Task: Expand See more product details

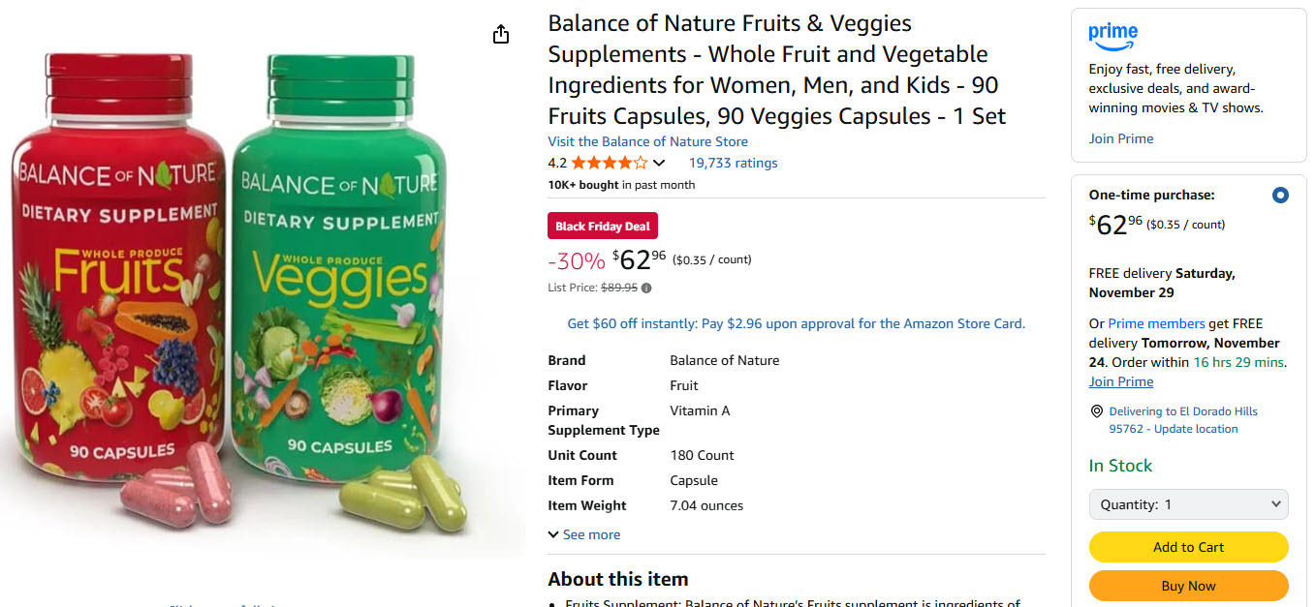Action: coord(583,534)
